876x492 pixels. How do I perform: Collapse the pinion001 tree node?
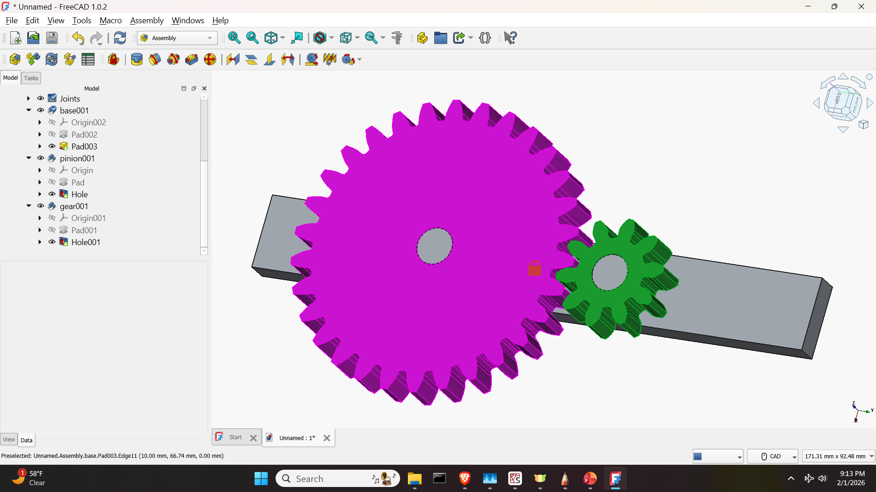(28, 158)
